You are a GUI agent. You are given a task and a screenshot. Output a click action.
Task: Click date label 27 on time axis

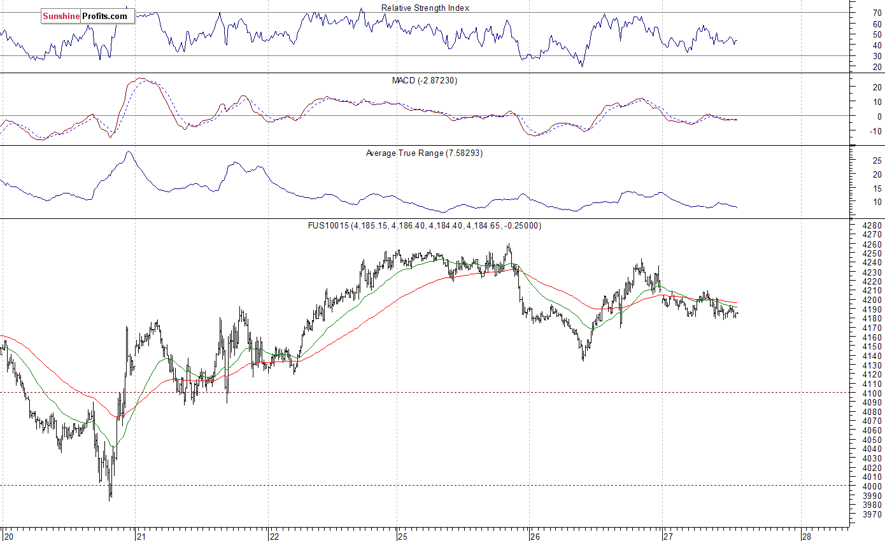(x=669, y=536)
